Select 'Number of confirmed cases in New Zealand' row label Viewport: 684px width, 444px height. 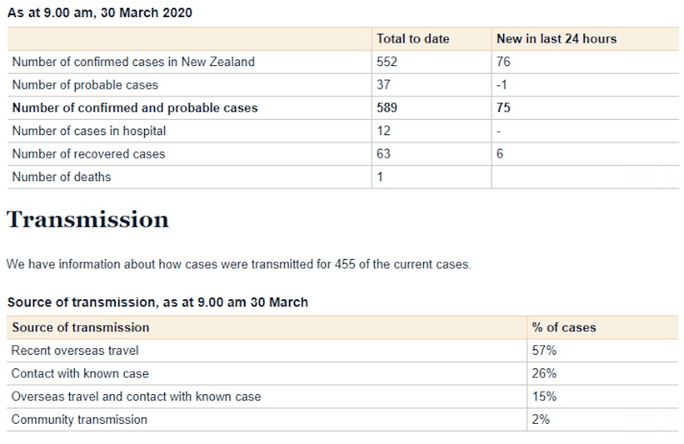pos(133,62)
